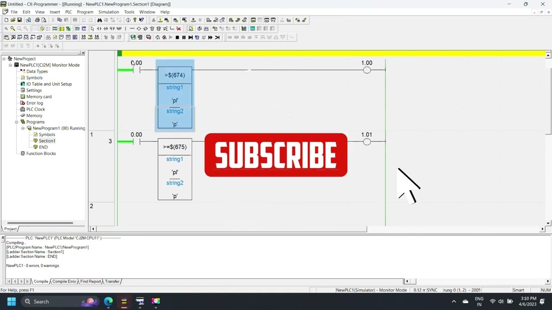The width and height of the screenshot is (552, 310).
Task: Click the Step Run icon
Action: [x=190, y=37]
